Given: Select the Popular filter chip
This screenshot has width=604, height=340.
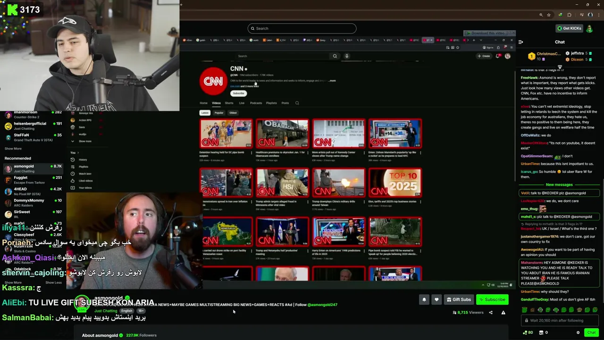Looking at the screenshot, I should [x=219, y=113].
